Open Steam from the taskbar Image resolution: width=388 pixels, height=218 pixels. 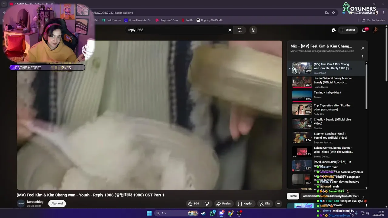coord(203,213)
